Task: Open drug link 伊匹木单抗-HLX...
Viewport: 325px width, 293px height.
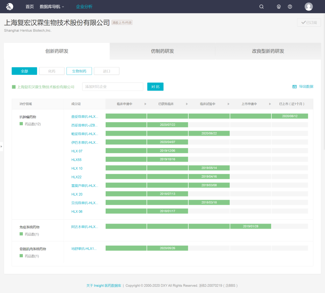Action: pyautogui.click(x=85, y=143)
